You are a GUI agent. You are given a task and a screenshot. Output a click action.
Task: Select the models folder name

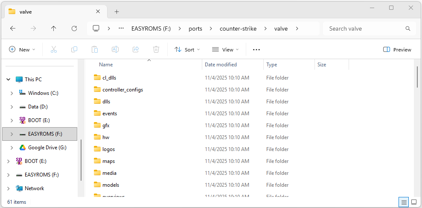tap(111, 185)
